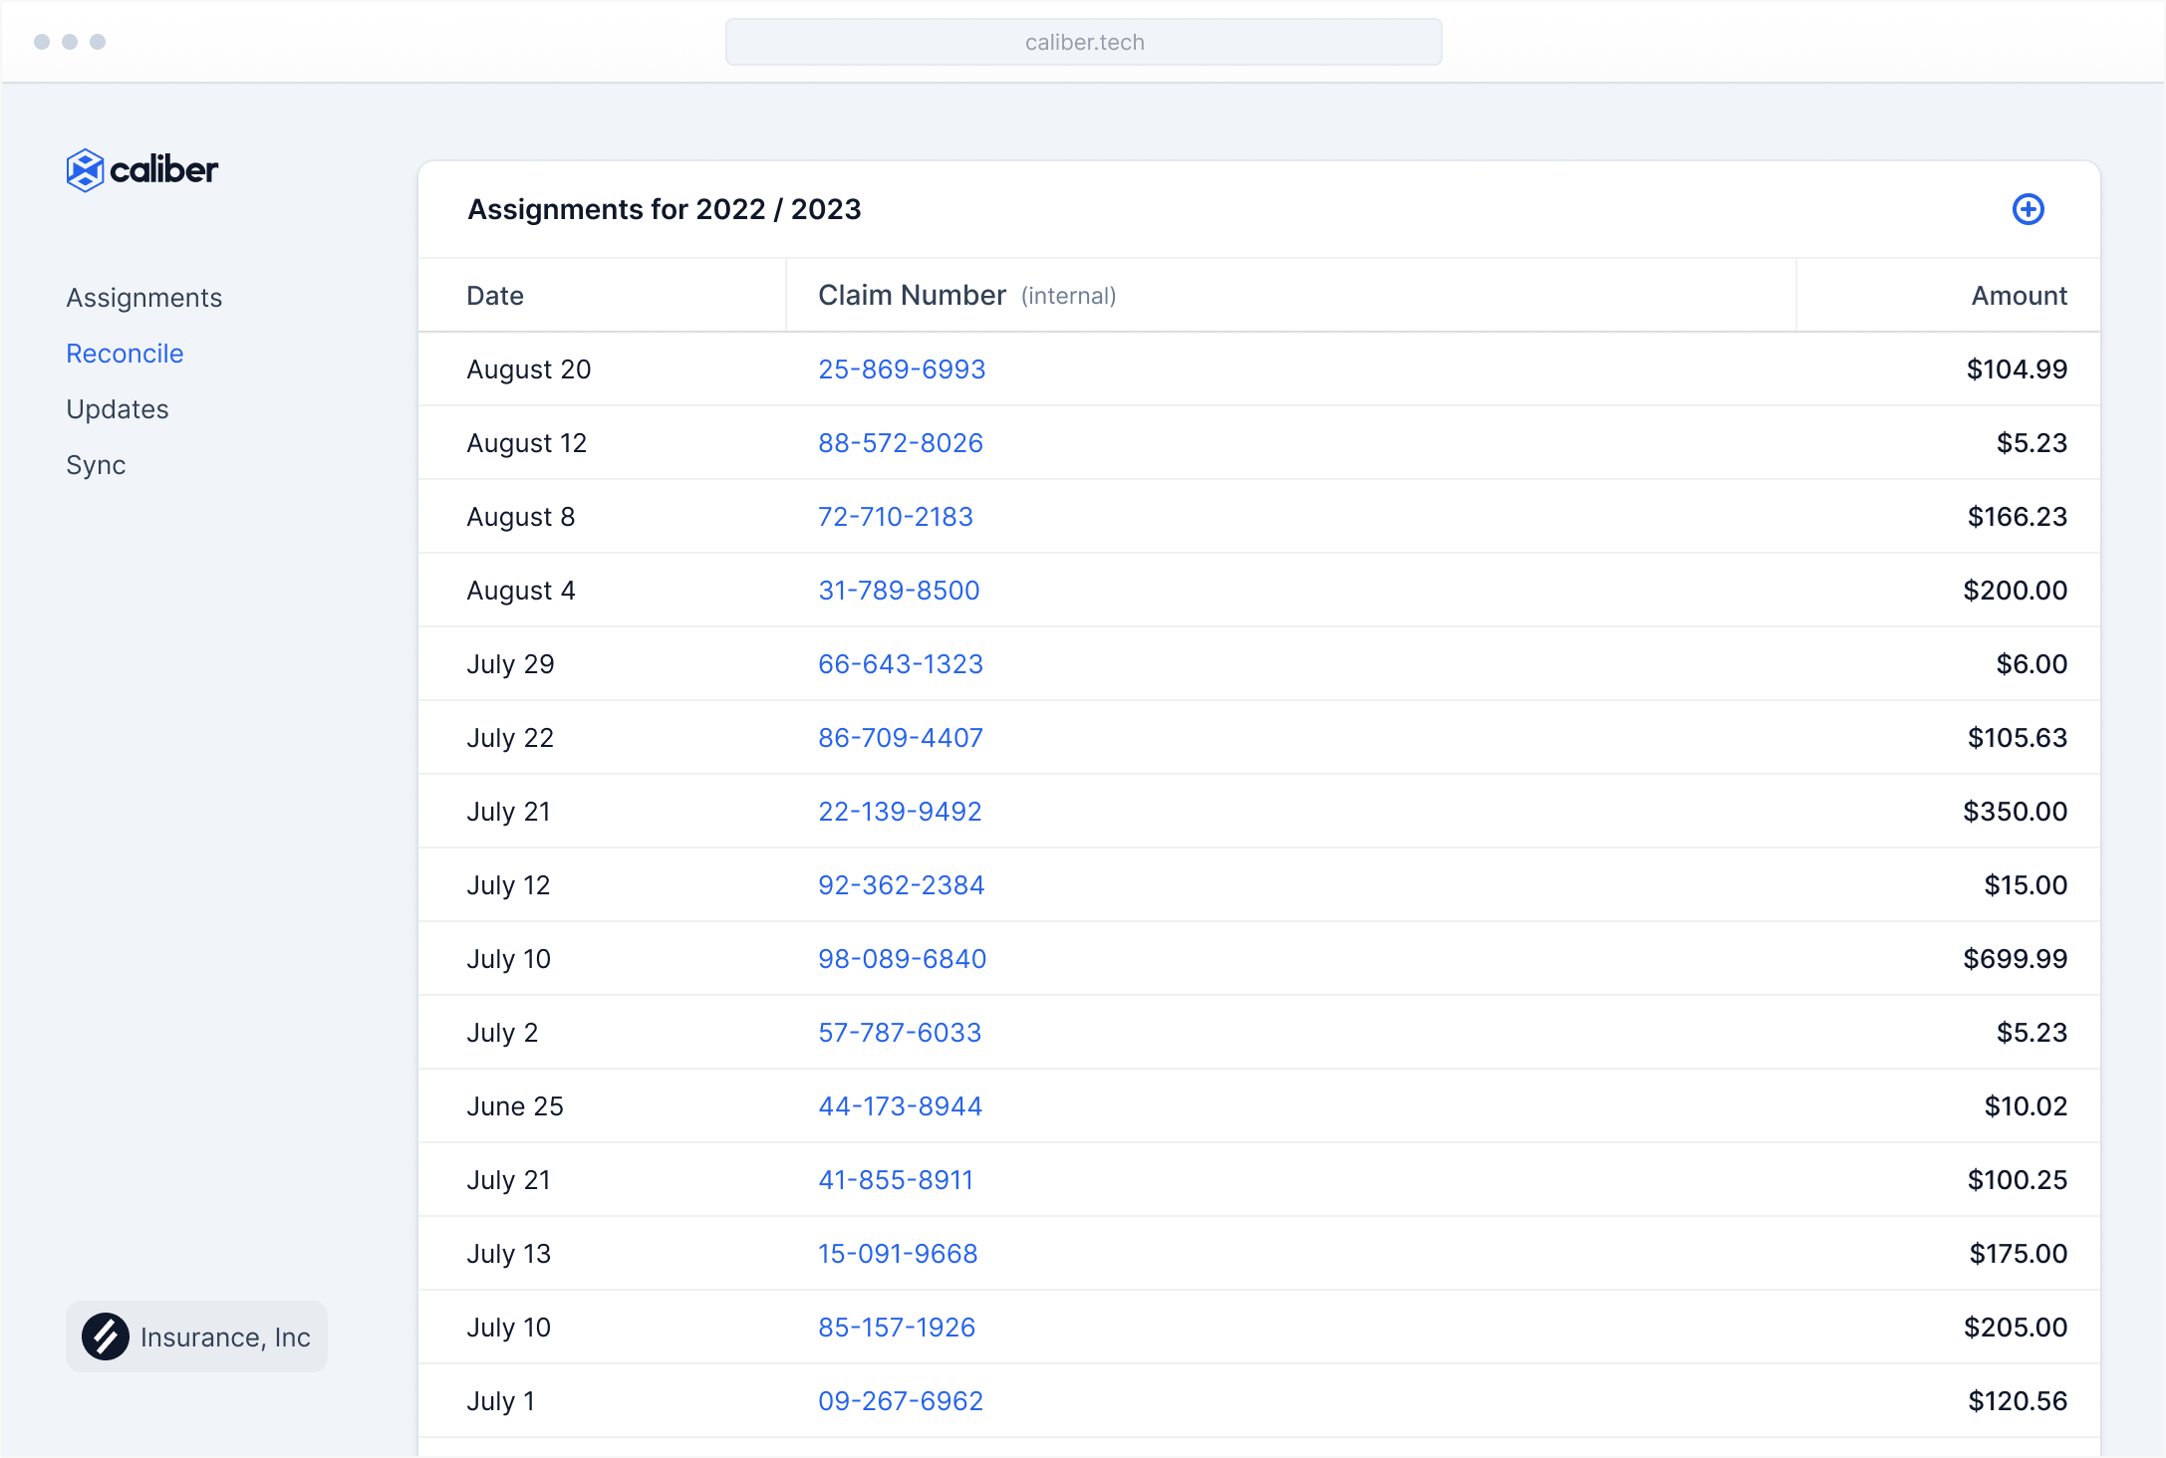Click claim number 31-789-8500
This screenshot has width=2166, height=1458.
point(899,591)
